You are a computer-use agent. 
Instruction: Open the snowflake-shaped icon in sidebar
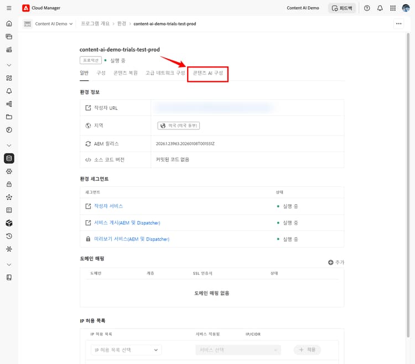point(9,249)
